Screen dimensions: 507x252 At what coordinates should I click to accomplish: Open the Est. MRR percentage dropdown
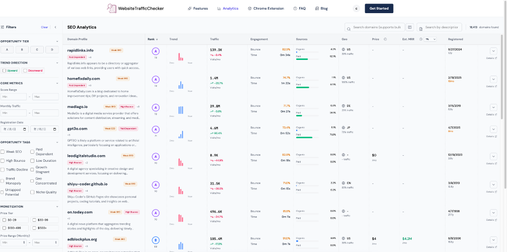click(x=430, y=39)
